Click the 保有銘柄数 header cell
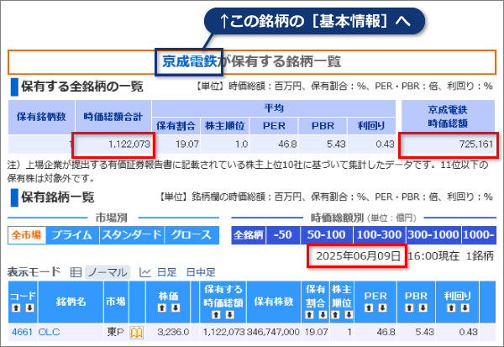The image size is (504, 347). point(41,117)
